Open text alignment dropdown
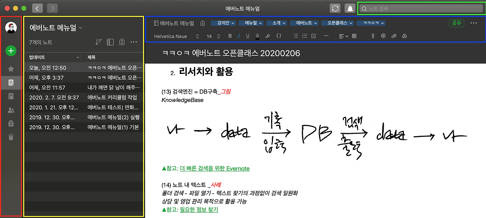This screenshot has width=486, height=218. (344, 36)
